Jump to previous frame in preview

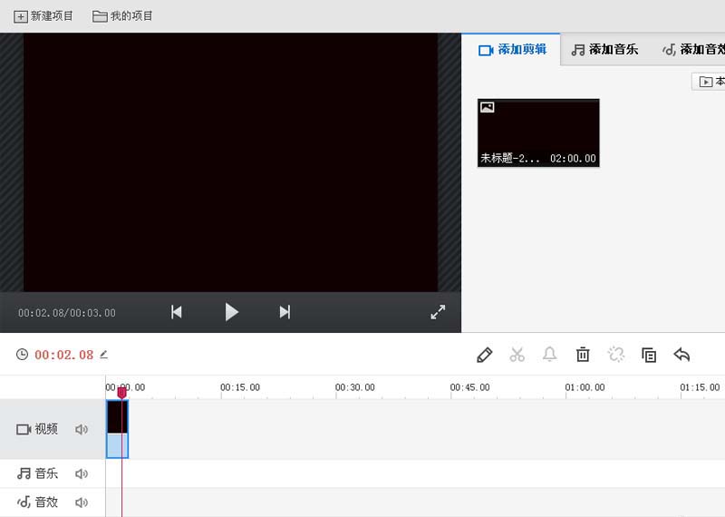point(176,312)
